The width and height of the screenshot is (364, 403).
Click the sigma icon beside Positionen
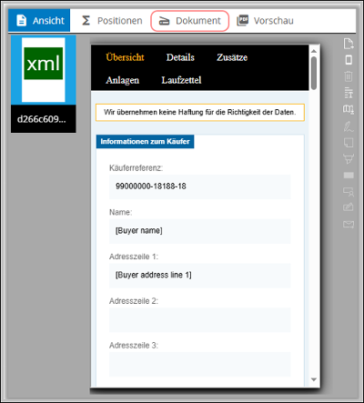click(86, 21)
